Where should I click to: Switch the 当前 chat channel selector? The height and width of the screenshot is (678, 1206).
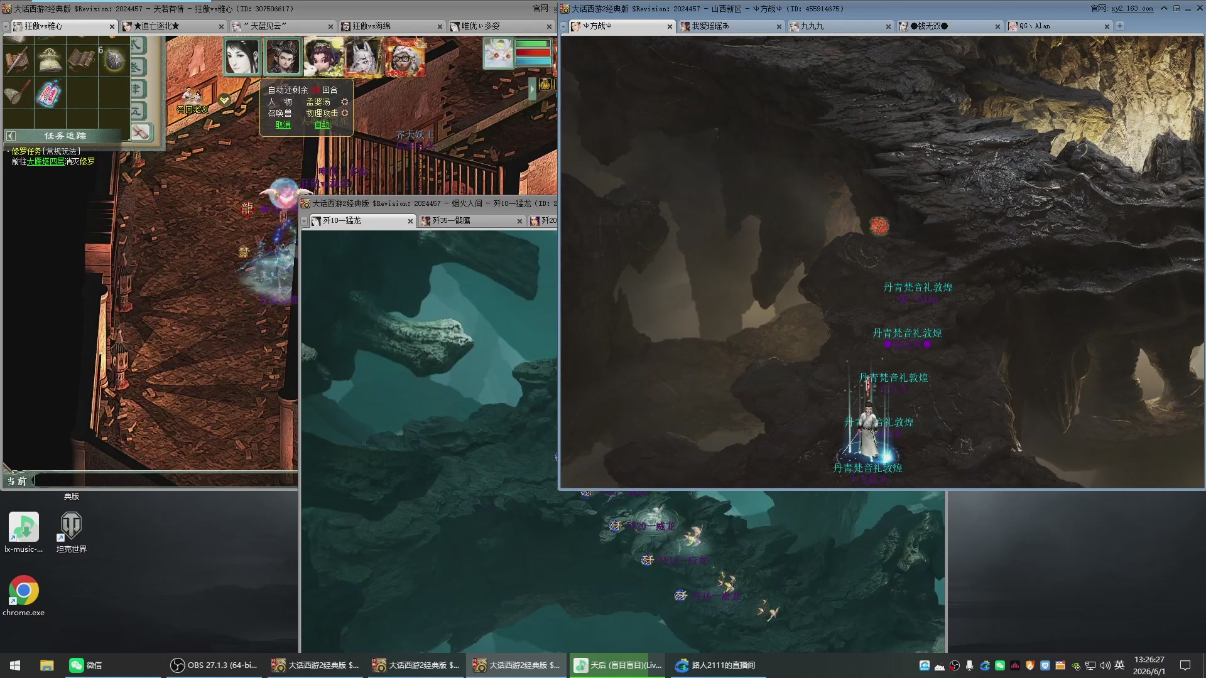(17, 481)
